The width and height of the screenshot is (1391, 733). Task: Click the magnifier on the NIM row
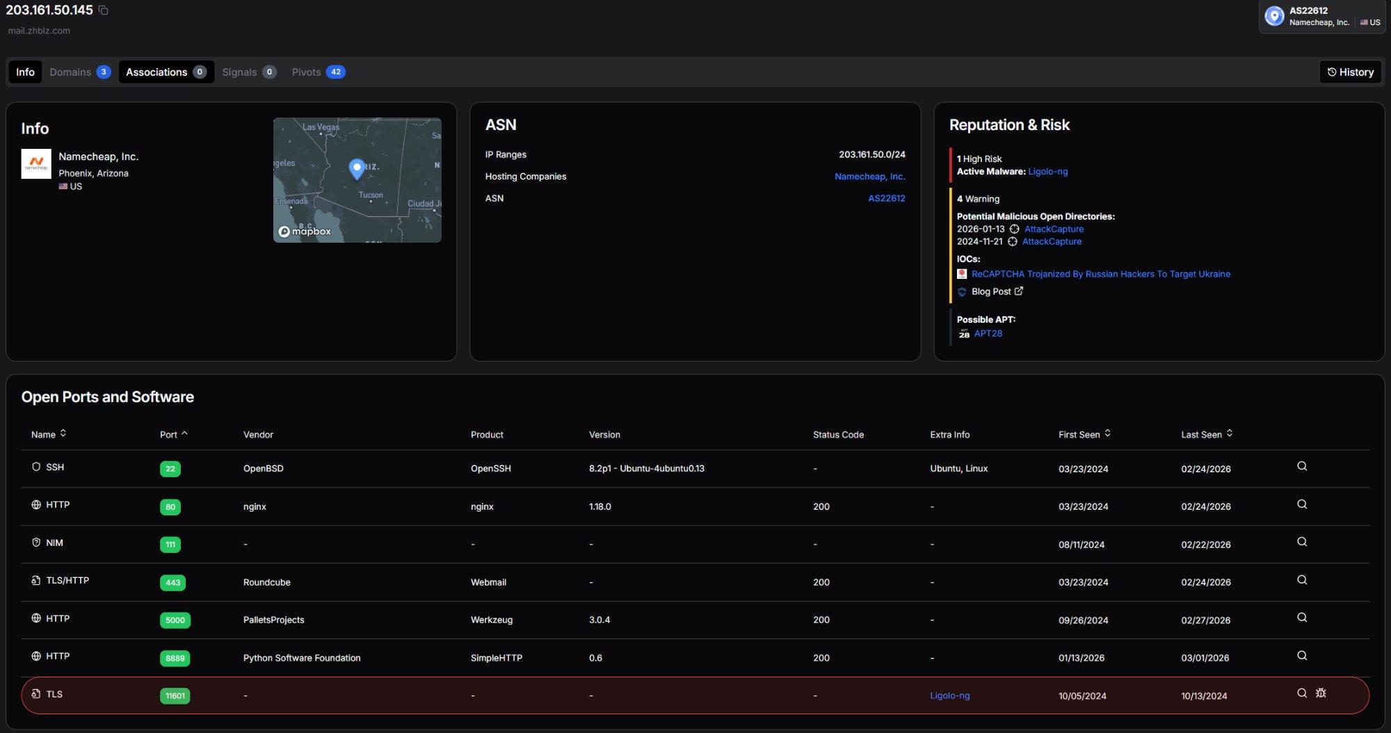point(1302,542)
